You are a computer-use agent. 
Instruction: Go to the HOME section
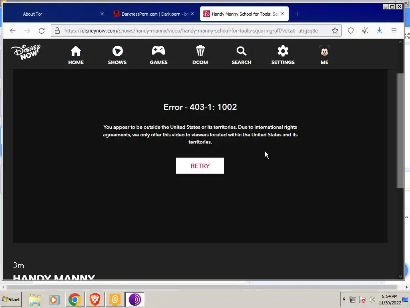(76, 55)
